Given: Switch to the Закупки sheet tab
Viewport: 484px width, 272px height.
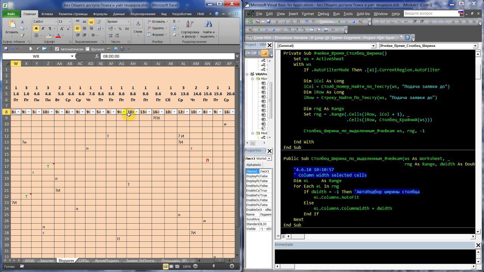Looking at the screenshot, I should 47,261.
